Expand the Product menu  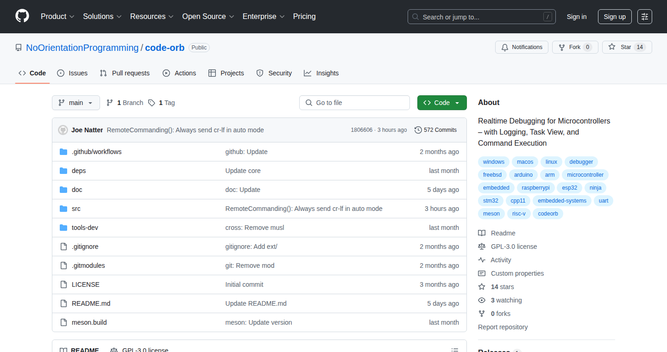[57, 17]
